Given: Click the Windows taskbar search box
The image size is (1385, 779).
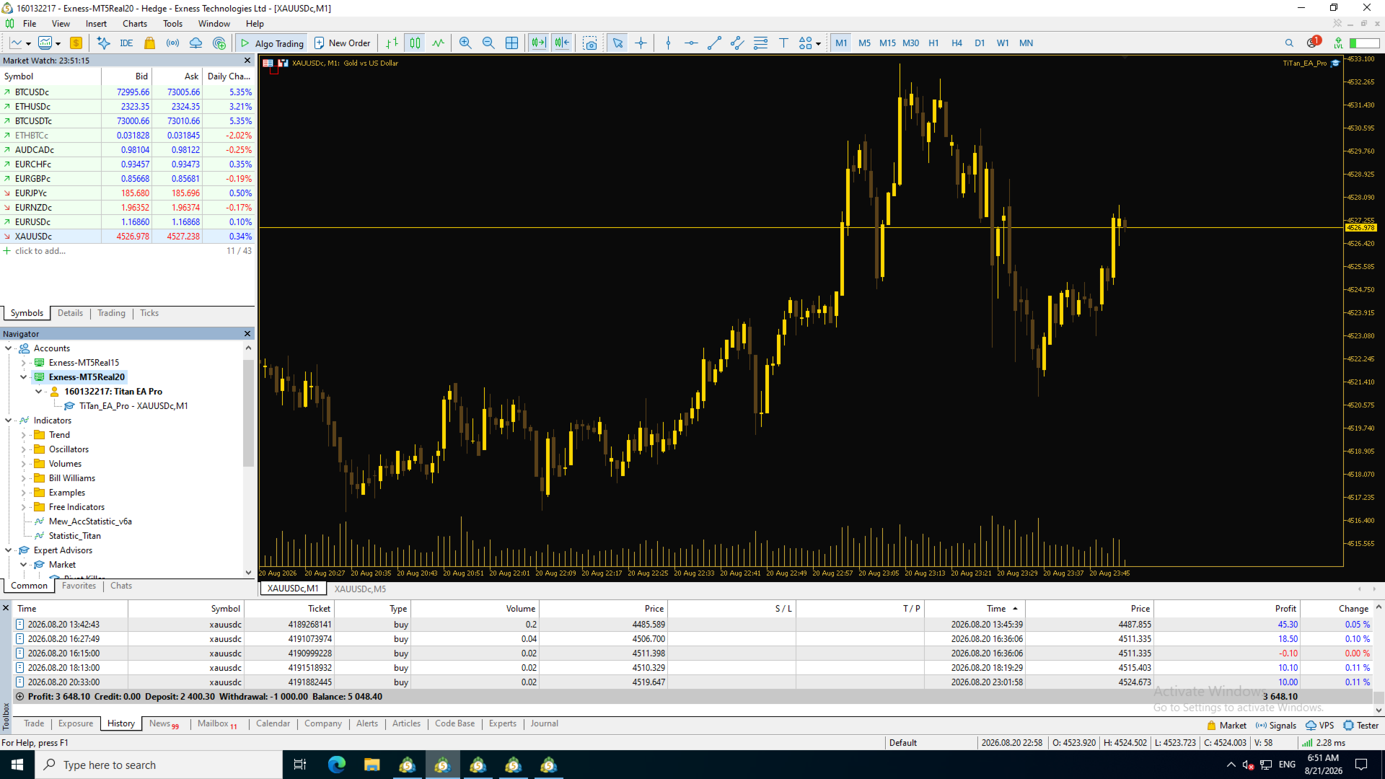Looking at the screenshot, I should tap(159, 765).
